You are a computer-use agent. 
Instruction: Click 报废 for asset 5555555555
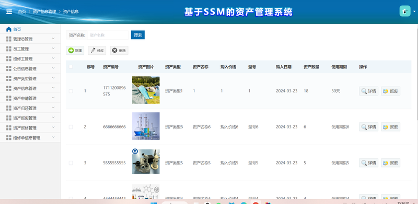390,163
